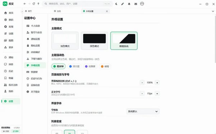This screenshot has height=134, width=216.
Task: Click the search field in the top bar
Action: pos(77,4)
